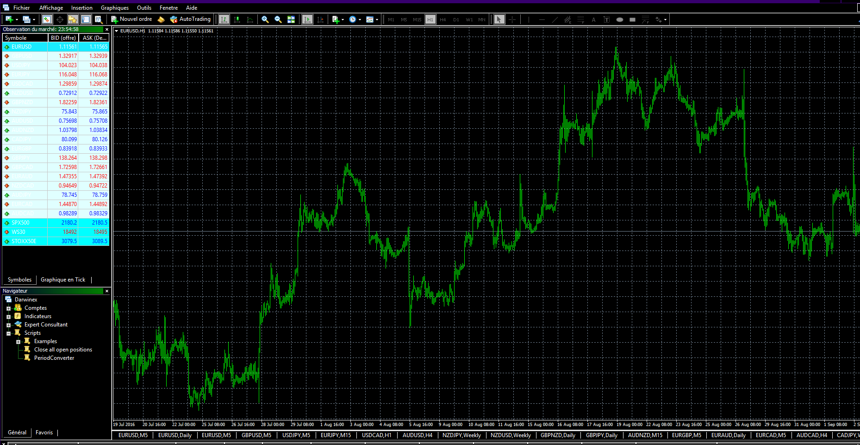Open the Strategy Tester icon
Viewport: 860px width, 445px height.
coord(99,19)
